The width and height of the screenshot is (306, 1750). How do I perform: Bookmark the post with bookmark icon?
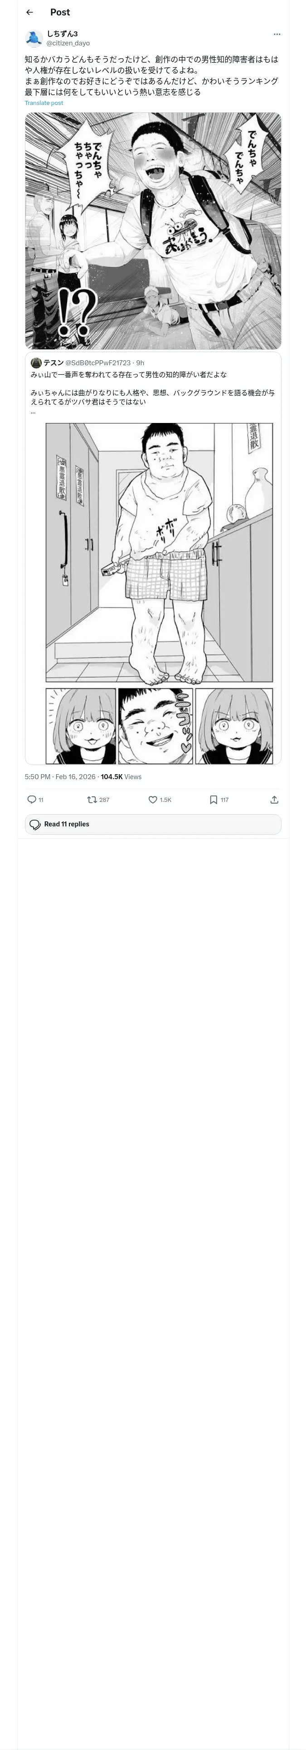(x=214, y=800)
